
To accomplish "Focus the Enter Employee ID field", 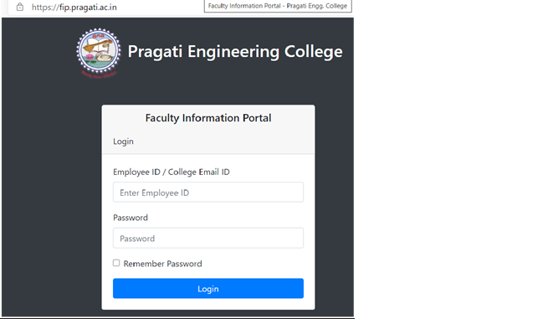I will click(x=208, y=193).
